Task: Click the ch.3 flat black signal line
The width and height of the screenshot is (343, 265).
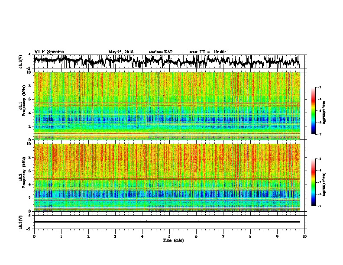Action: [x=167, y=222]
